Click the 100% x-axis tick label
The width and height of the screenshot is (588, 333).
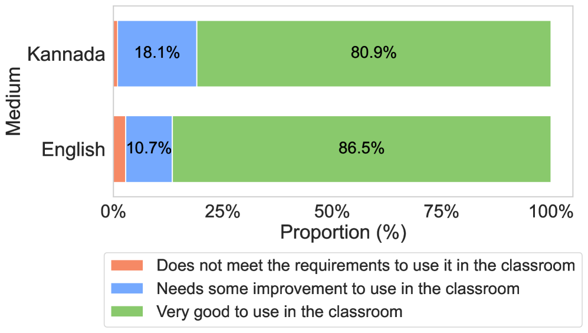(550, 212)
